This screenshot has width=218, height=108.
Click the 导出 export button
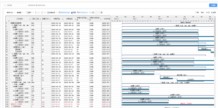coord(202,13)
